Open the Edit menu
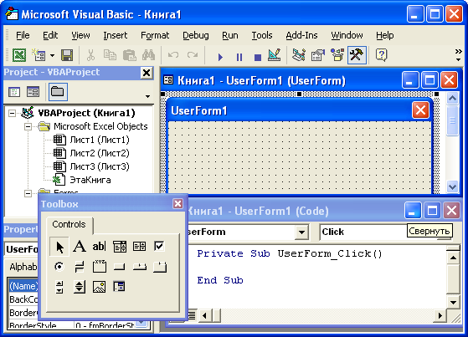The width and height of the screenshot is (468, 337). click(50, 35)
